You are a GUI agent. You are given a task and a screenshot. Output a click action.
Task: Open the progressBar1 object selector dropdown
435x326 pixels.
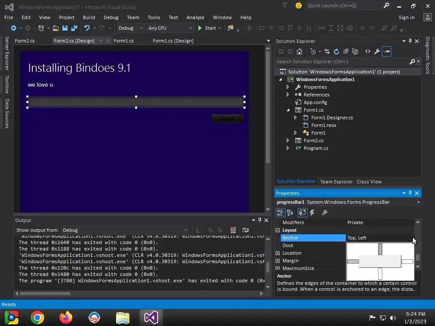point(418,202)
